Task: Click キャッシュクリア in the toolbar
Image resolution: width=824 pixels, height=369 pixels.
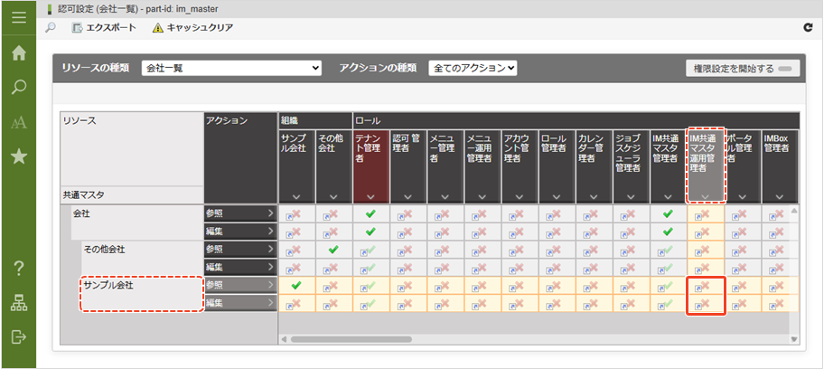Action: point(192,28)
